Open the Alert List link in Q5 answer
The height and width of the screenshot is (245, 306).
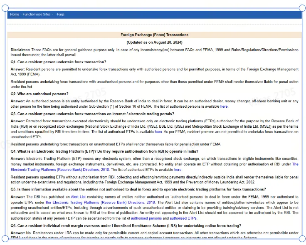78,197
